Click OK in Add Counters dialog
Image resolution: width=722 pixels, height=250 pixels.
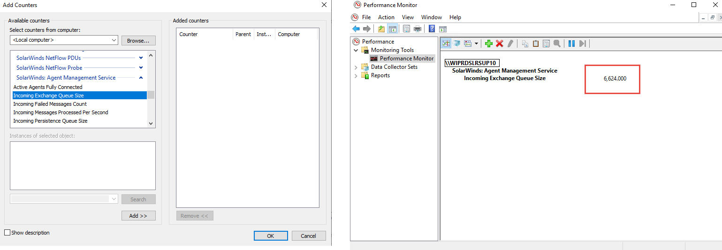pos(271,236)
